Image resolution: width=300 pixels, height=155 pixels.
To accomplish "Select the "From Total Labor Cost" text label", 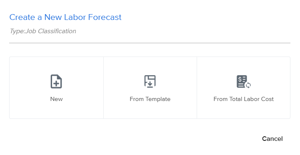I will click(x=244, y=99).
